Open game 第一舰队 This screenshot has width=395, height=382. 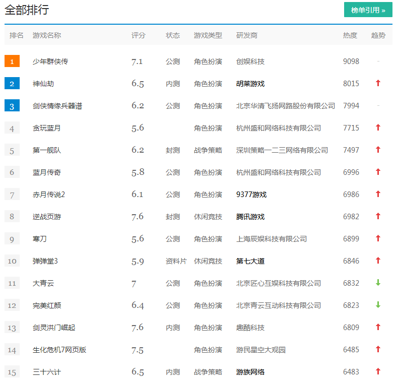pyautogui.click(x=46, y=150)
